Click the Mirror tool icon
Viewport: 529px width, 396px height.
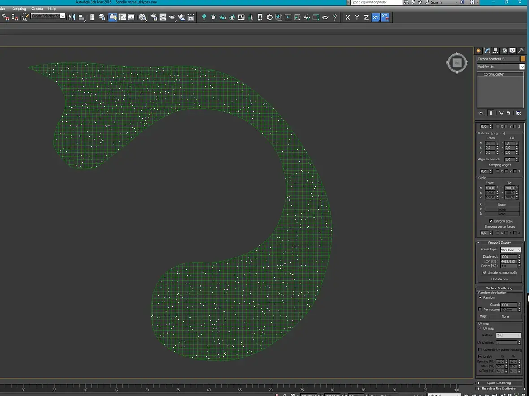pos(72,17)
